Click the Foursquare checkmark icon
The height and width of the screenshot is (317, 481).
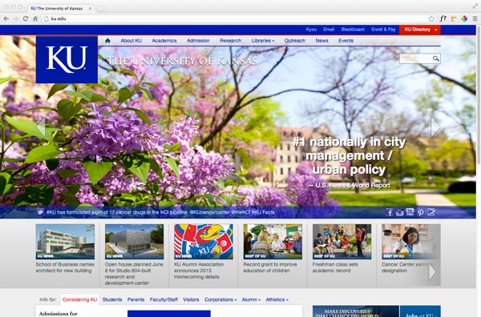[431, 212]
